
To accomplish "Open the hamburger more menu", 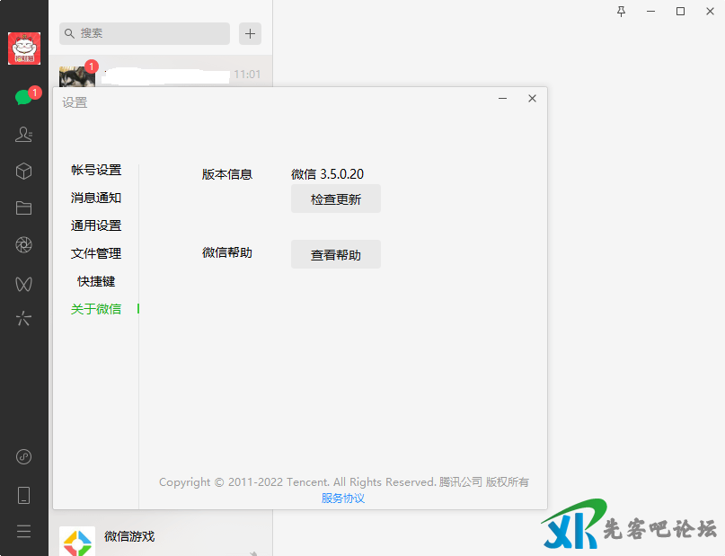I will pyautogui.click(x=24, y=531).
